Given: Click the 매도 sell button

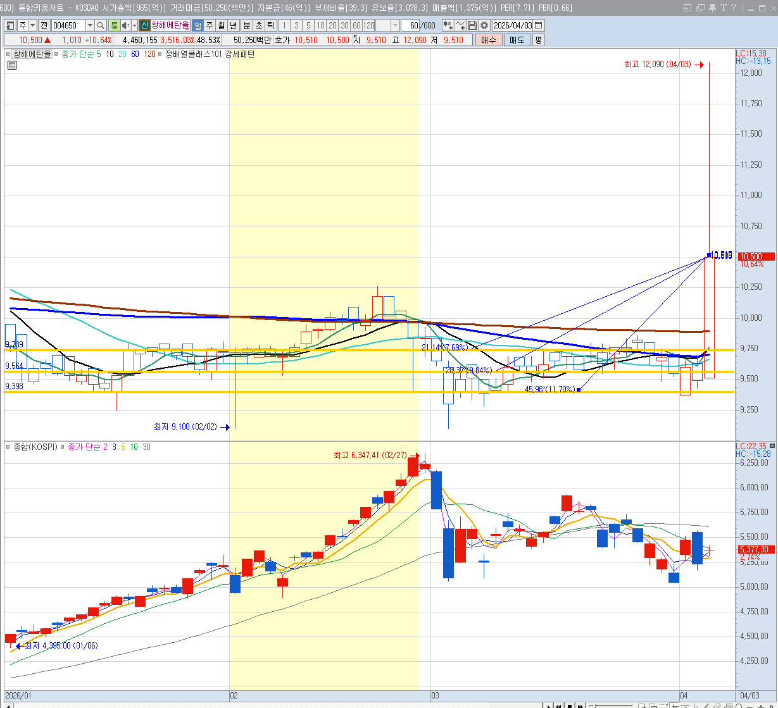Looking at the screenshot, I should (x=517, y=40).
